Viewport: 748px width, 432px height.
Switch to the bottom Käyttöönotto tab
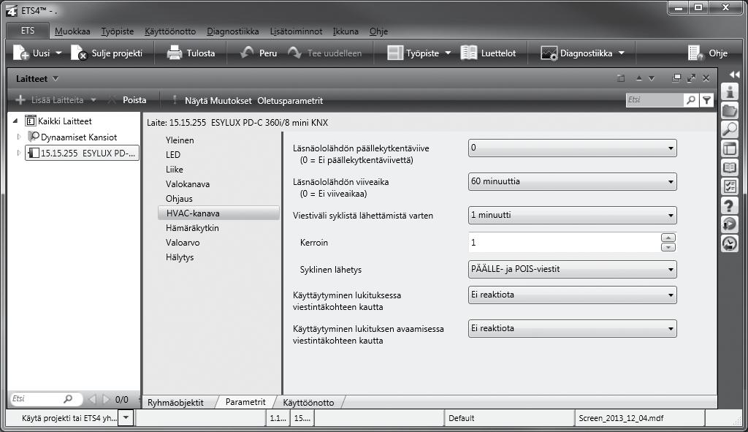(309, 403)
